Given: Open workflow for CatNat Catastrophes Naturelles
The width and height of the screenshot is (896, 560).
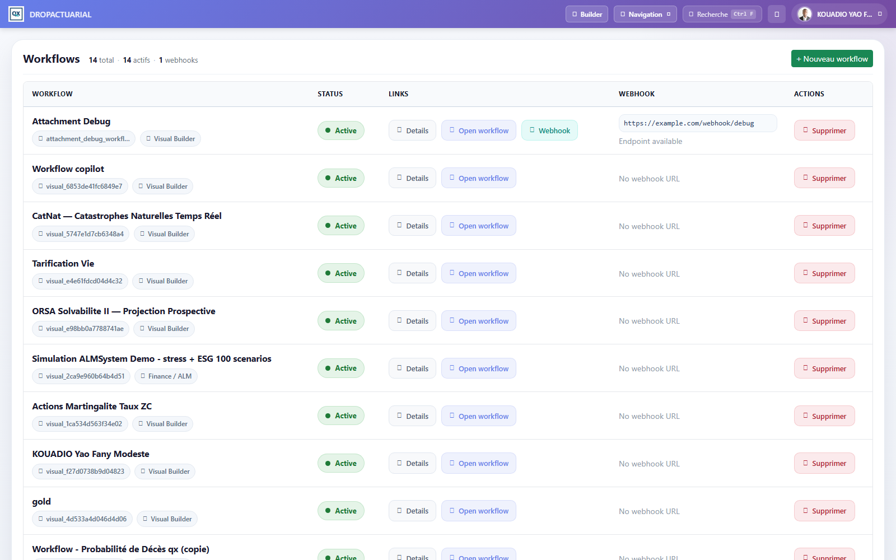Looking at the screenshot, I should (x=479, y=226).
